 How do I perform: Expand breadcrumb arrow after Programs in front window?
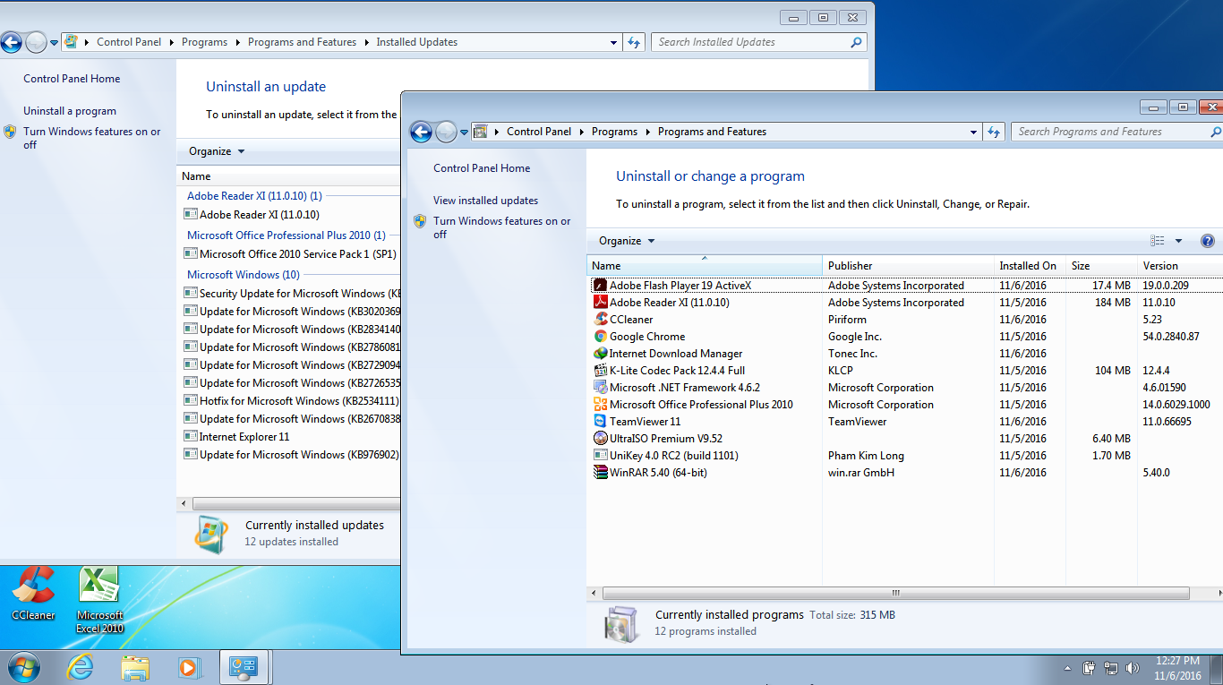point(647,132)
